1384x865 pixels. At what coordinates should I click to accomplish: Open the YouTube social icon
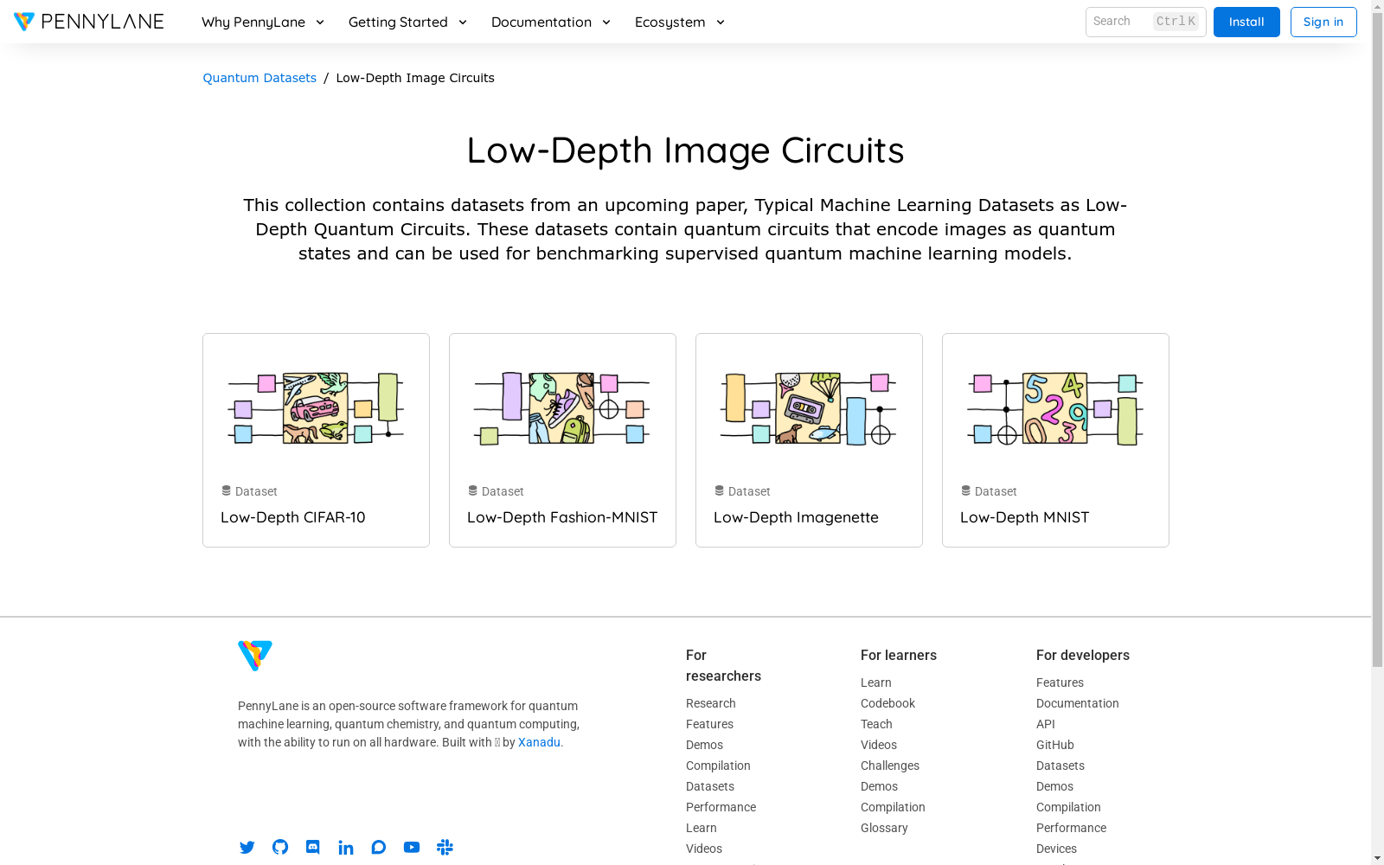(412, 848)
